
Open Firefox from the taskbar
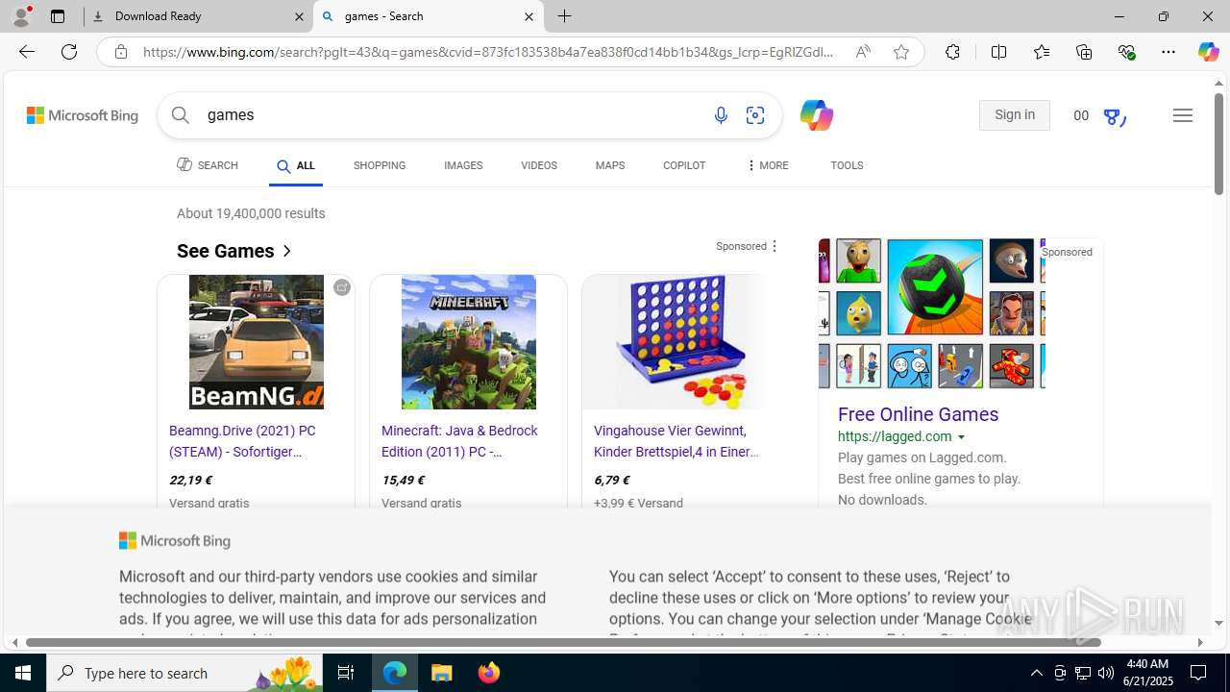click(488, 673)
